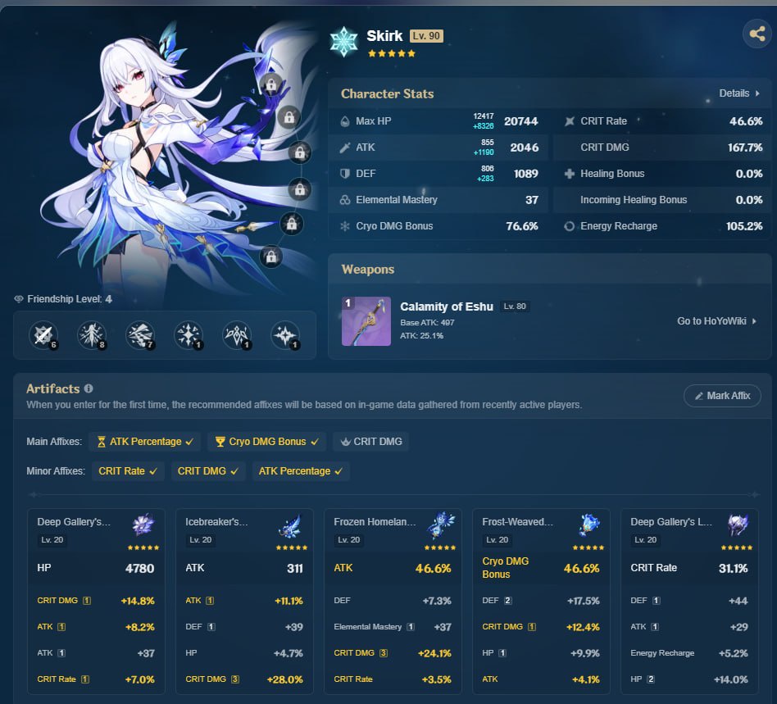Click the Icebreaker's artifact title
Image resolution: width=777 pixels, height=704 pixels.
pos(216,522)
